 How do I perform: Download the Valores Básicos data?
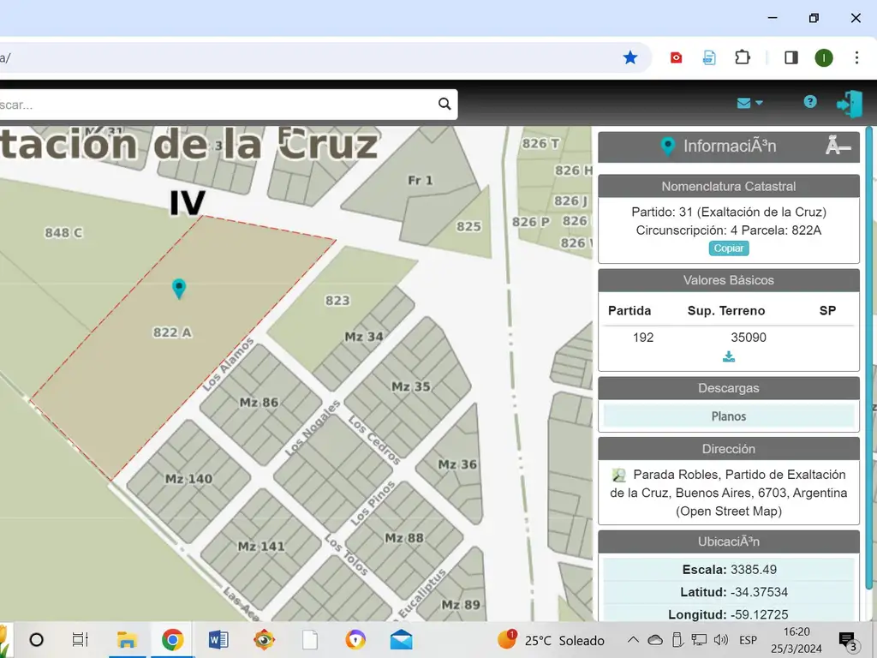(x=729, y=356)
